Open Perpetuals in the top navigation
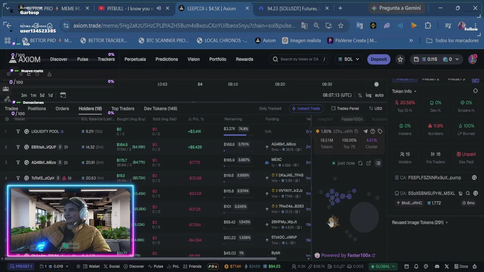The image size is (484, 272). coord(135,59)
